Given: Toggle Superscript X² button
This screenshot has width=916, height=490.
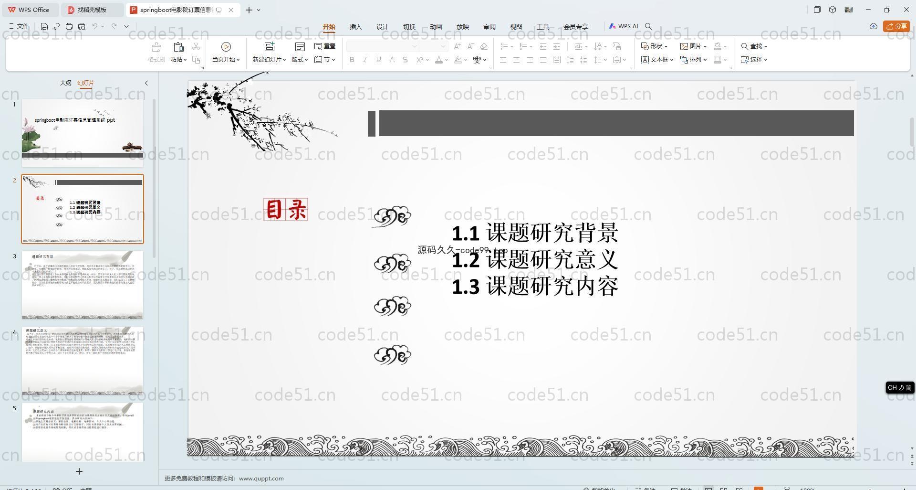Looking at the screenshot, I should [x=420, y=60].
